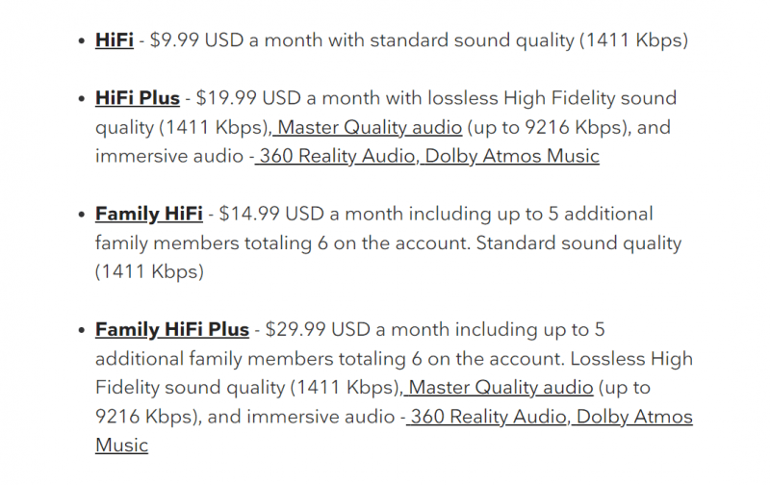This screenshot has width=770, height=485.
Task: Open the Family HiFi plan link
Action: [x=149, y=214]
